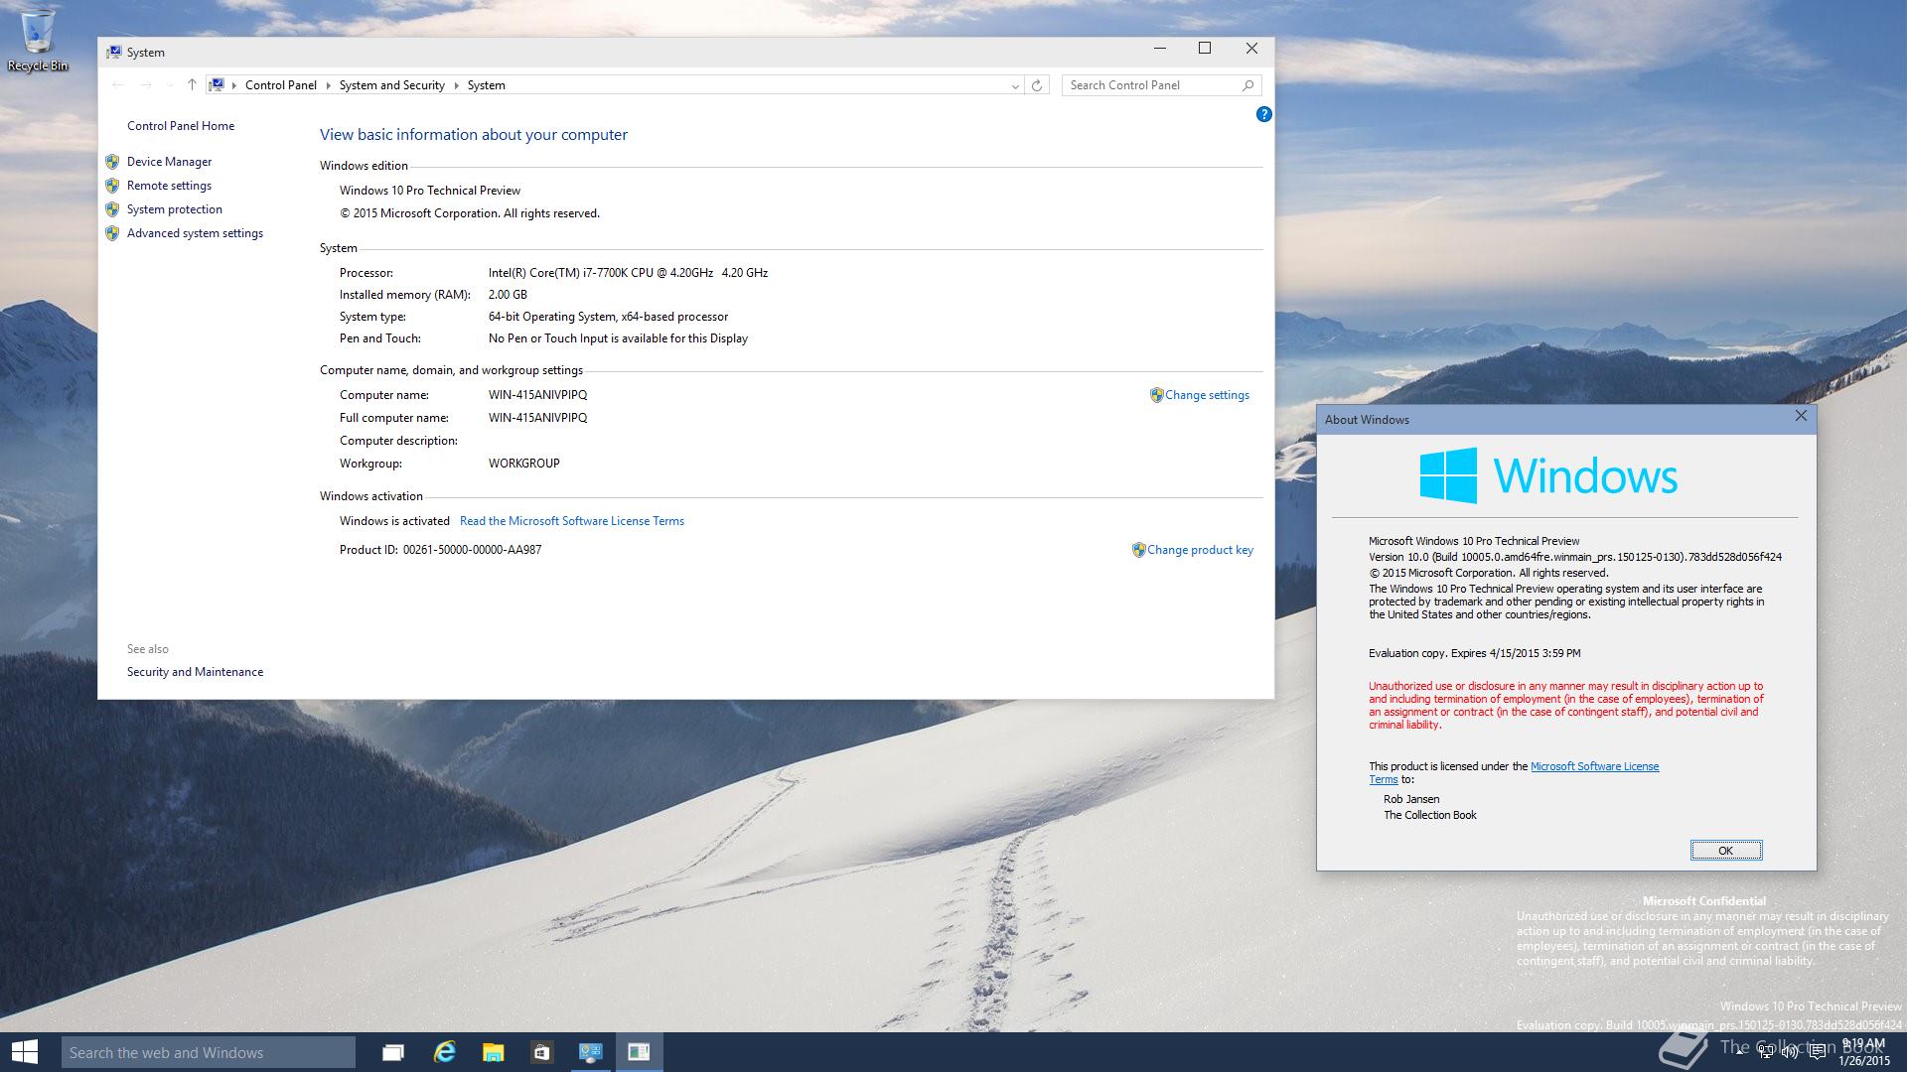Maximize the System window
This screenshot has width=1907, height=1072.
click(1205, 49)
